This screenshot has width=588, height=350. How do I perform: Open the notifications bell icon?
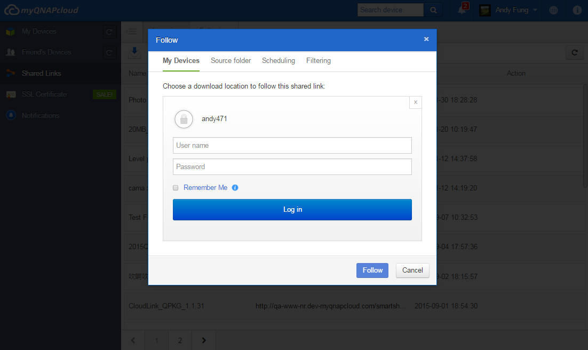(x=462, y=10)
